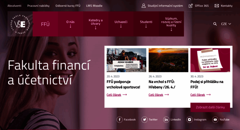Open the Facebook social icon
This screenshot has width=240, height=130.
(x=120, y=120)
